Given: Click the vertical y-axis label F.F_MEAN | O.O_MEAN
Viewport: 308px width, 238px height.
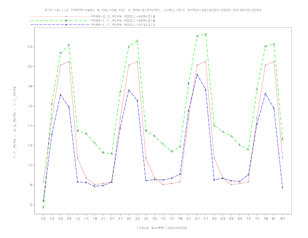Looking at the screenshot, I should pos(15,122).
